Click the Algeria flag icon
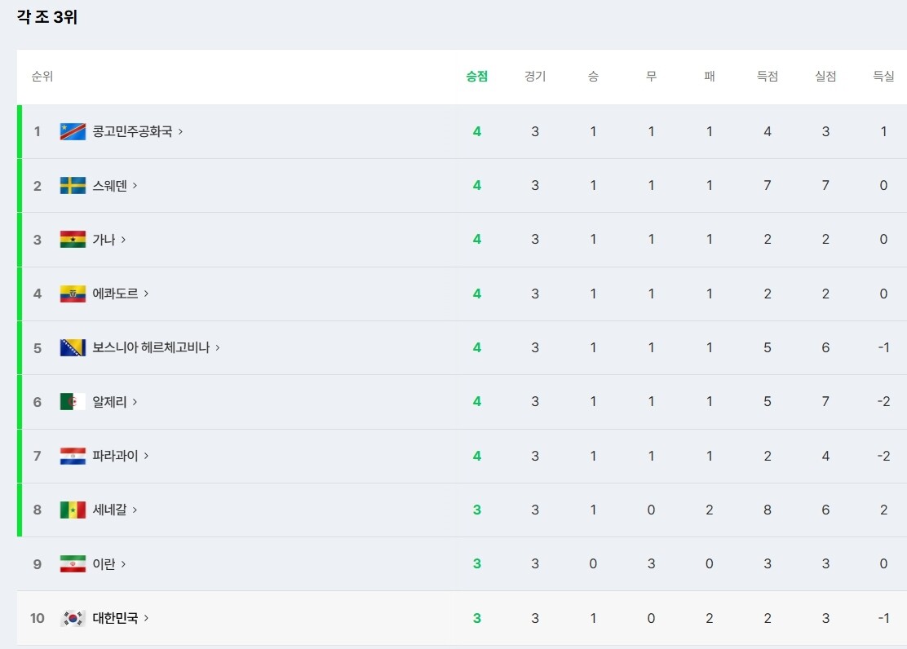This screenshot has width=907, height=649. coord(73,401)
